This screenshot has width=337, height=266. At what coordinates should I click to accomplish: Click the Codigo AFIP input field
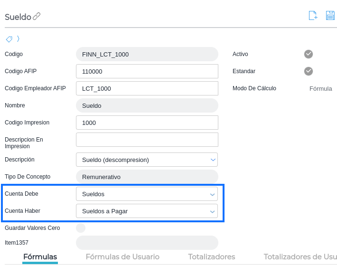147,71
